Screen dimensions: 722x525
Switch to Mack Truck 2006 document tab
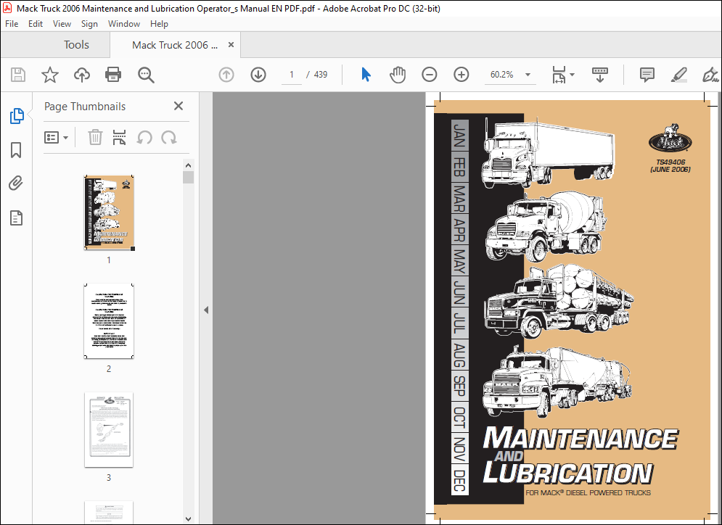175,45
